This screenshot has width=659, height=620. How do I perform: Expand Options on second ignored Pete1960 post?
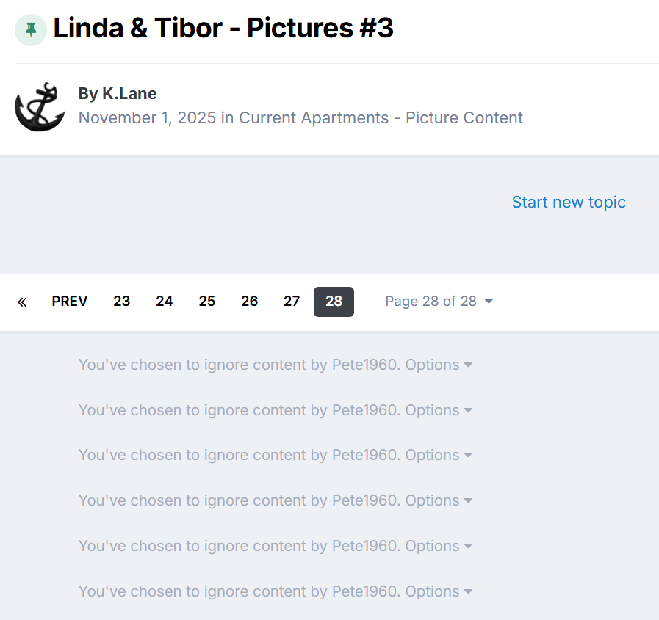pyautogui.click(x=439, y=410)
